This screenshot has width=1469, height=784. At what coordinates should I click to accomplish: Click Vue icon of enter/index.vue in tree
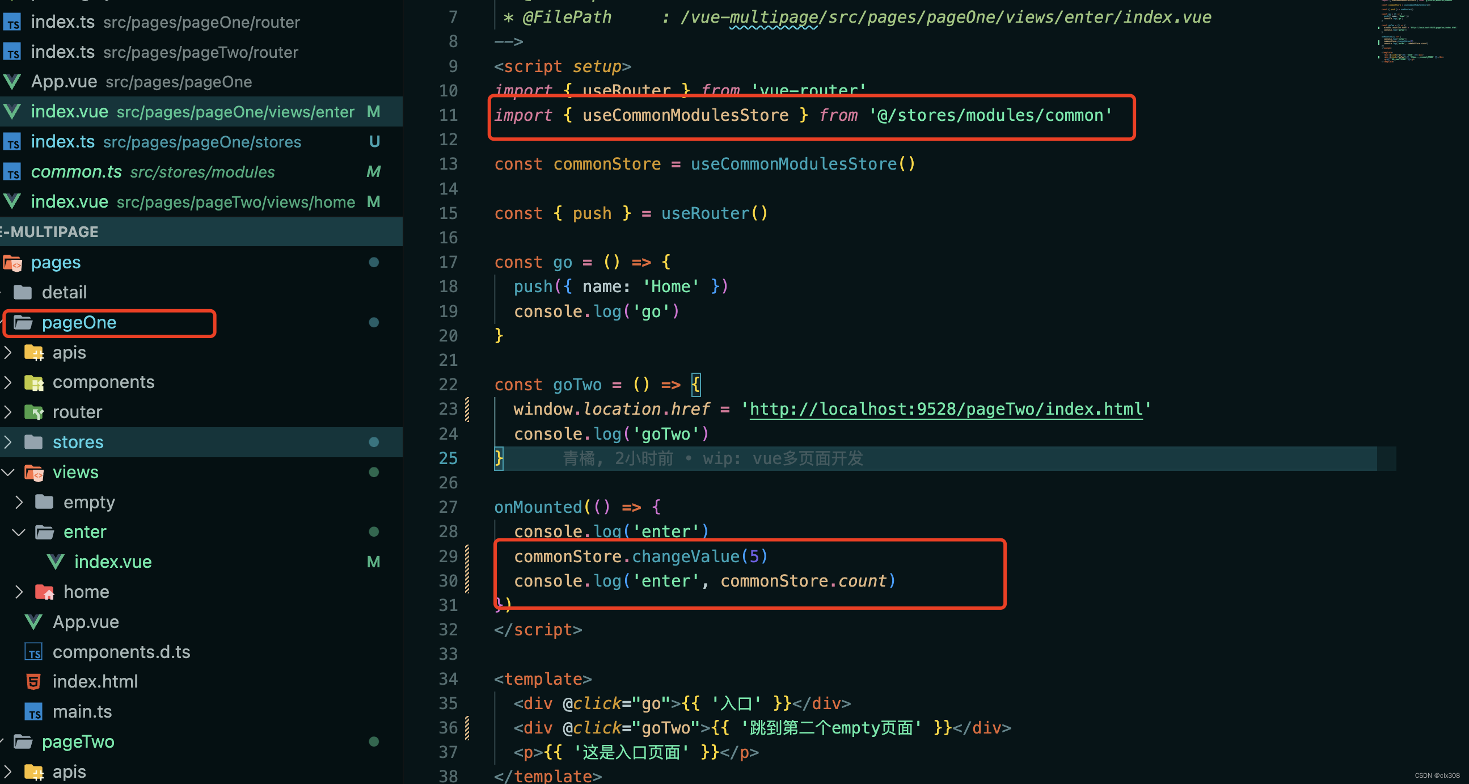pyautogui.click(x=56, y=562)
